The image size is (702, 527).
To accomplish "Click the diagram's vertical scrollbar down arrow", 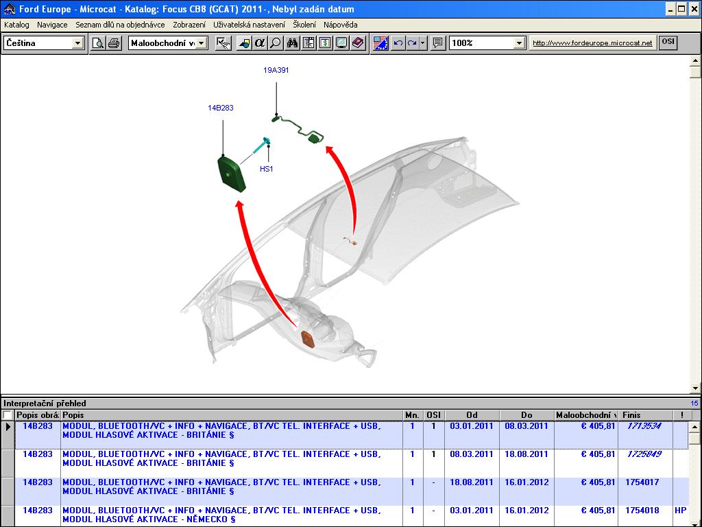I will [695, 388].
